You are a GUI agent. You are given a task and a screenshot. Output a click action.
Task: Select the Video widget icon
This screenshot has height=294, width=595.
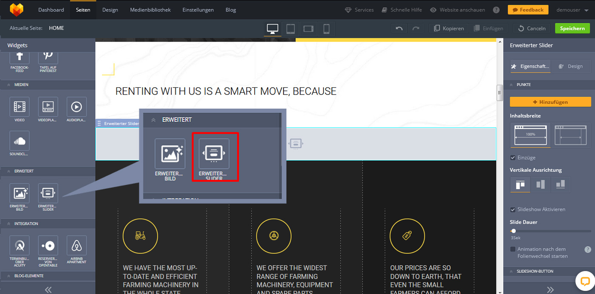[x=20, y=107]
